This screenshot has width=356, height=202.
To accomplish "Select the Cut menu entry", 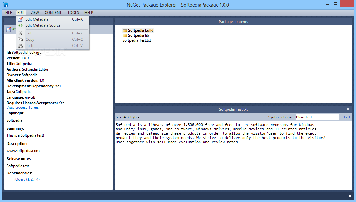I will (53, 33).
